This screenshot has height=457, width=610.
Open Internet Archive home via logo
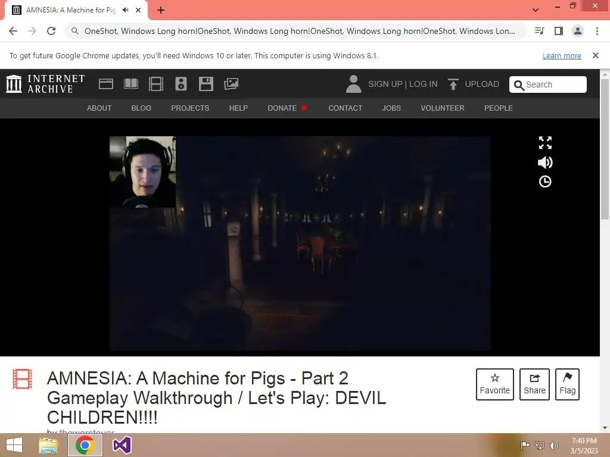45,84
